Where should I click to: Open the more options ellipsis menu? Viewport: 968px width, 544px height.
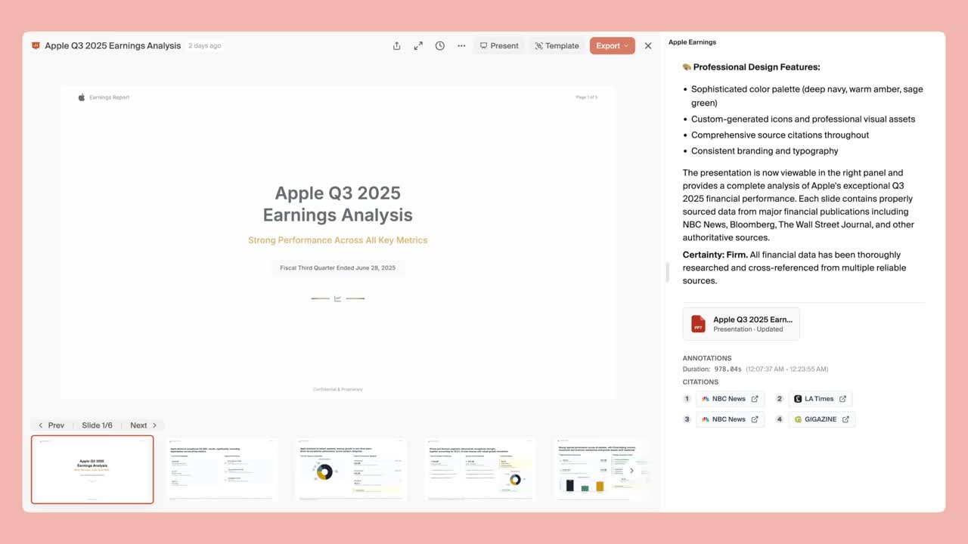(x=461, y=45)
